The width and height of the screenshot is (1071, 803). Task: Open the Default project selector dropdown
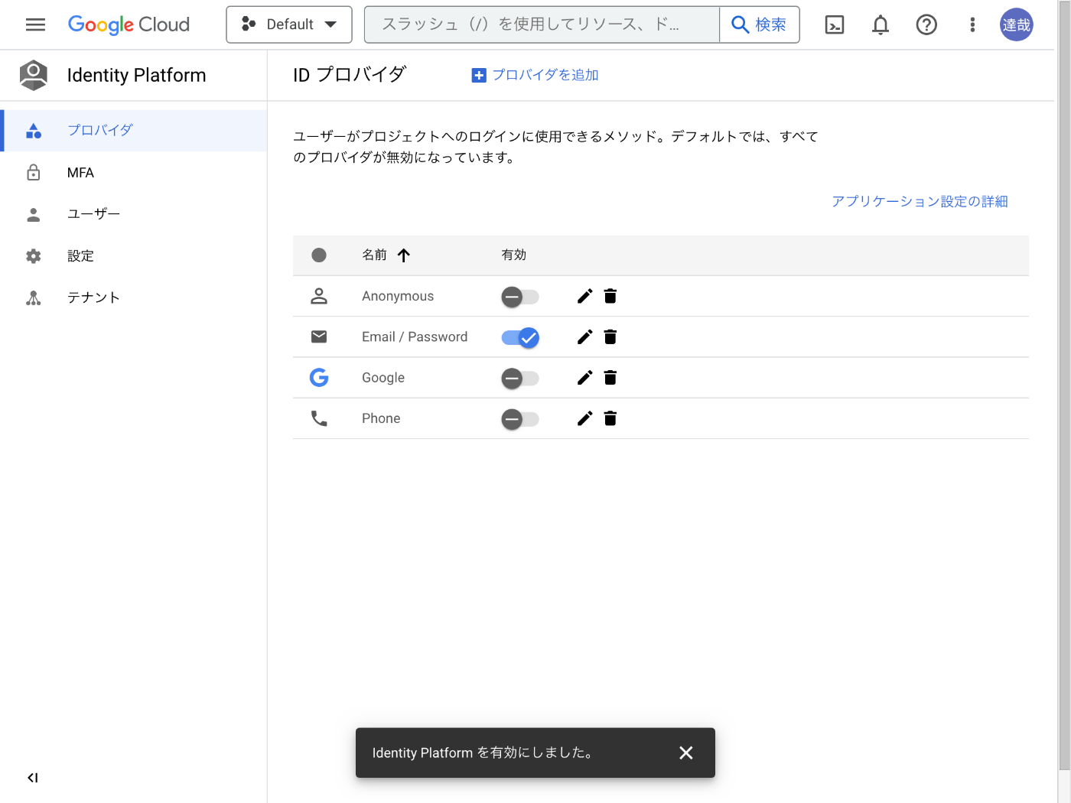click(x=289, y=24)
